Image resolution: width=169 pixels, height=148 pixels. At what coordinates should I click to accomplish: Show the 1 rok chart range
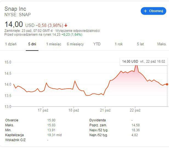[119, 44]
